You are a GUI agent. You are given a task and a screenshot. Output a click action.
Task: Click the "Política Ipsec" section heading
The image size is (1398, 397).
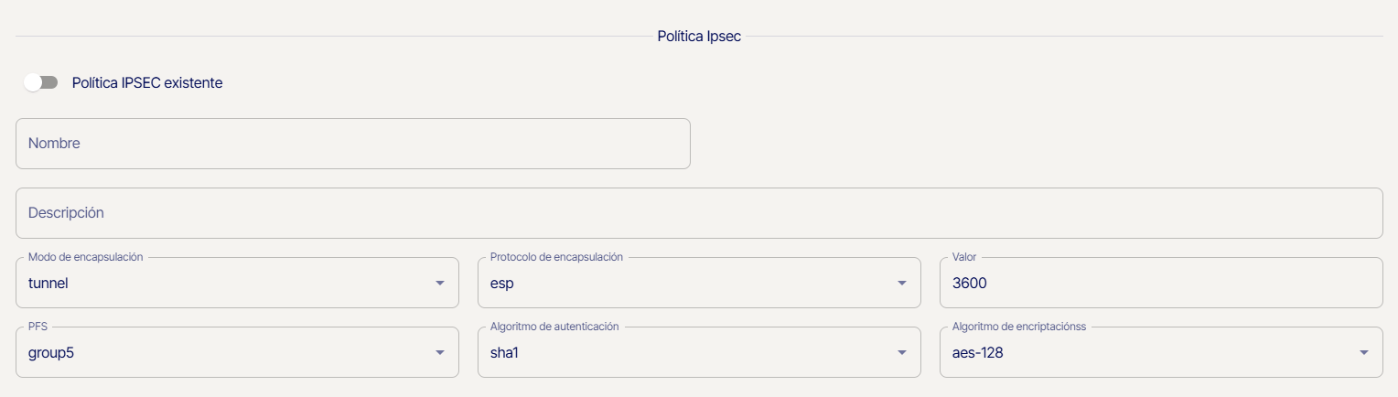point(699,37)
